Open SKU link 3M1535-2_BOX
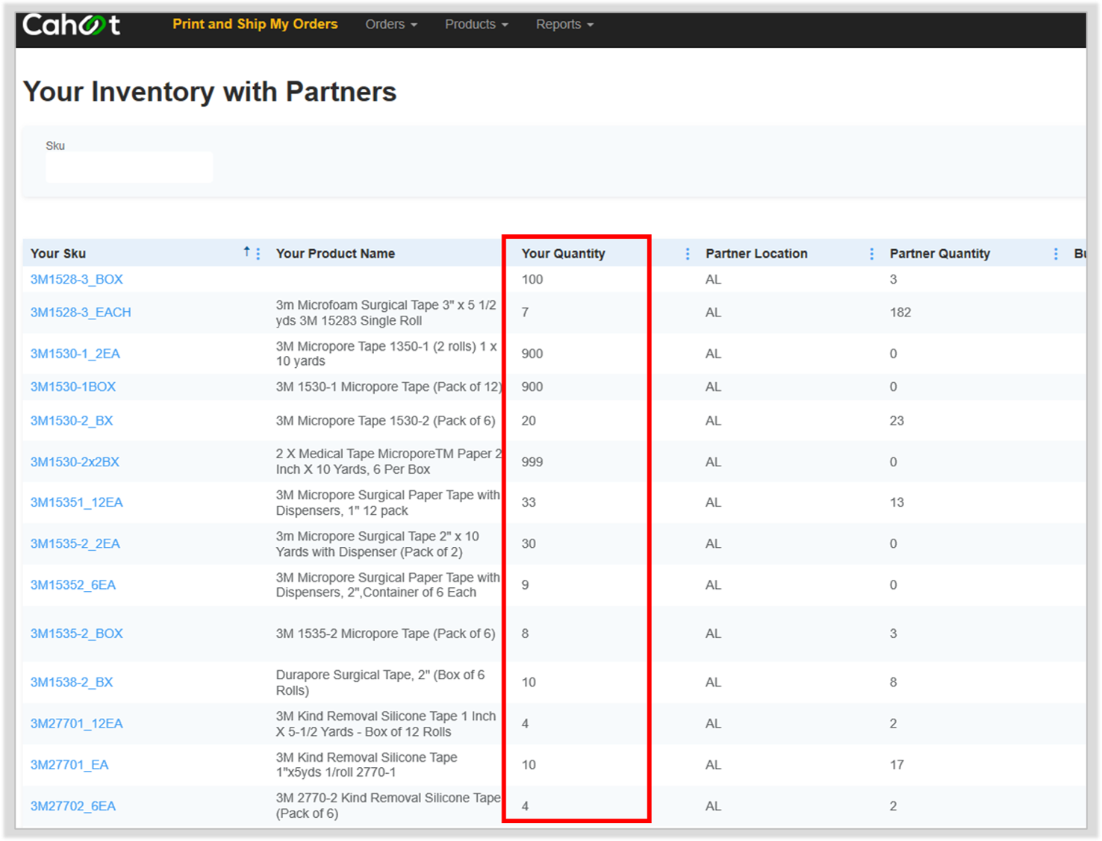The width and height of the screenshot is (1102, 841). pyautogui.click(x=77, y=634)
